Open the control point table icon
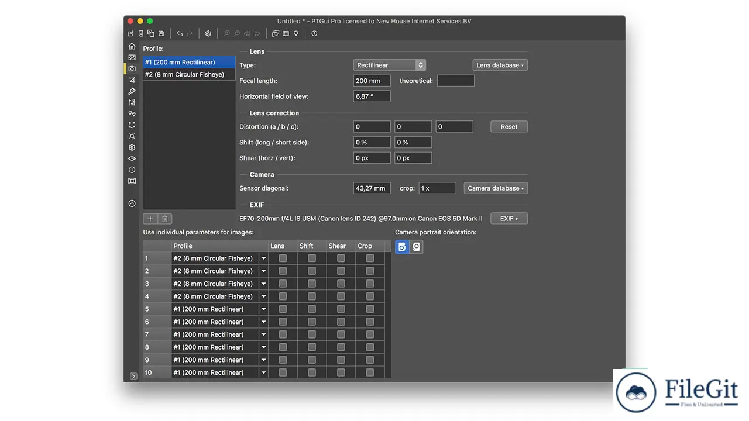Screen dimensions: 749x421 pos(286,34)
